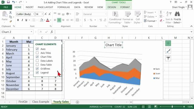Increase font size with large A icon
Image resolution: width=194 pixels, height=109 pixels.
pyautogui.click(x=46, y=14)
